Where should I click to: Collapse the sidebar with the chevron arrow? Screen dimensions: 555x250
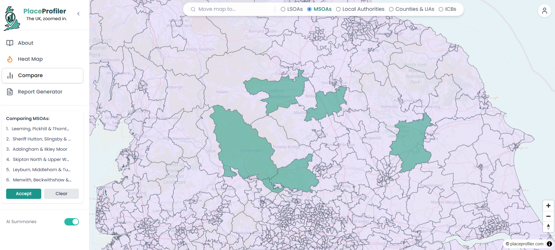pos(78,14)
